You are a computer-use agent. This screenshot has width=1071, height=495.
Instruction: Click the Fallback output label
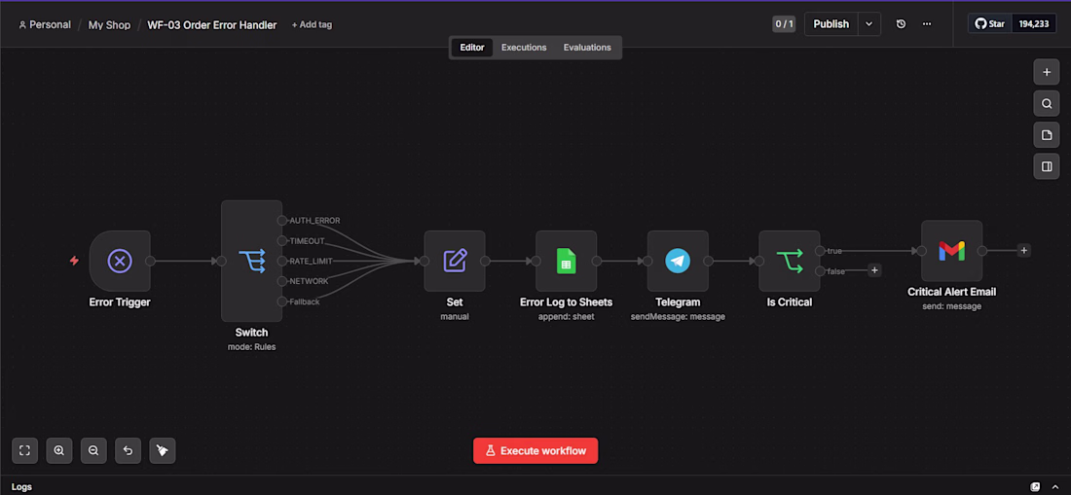[305, 301]
